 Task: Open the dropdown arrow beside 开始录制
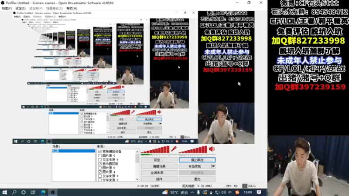coord(213,166)
